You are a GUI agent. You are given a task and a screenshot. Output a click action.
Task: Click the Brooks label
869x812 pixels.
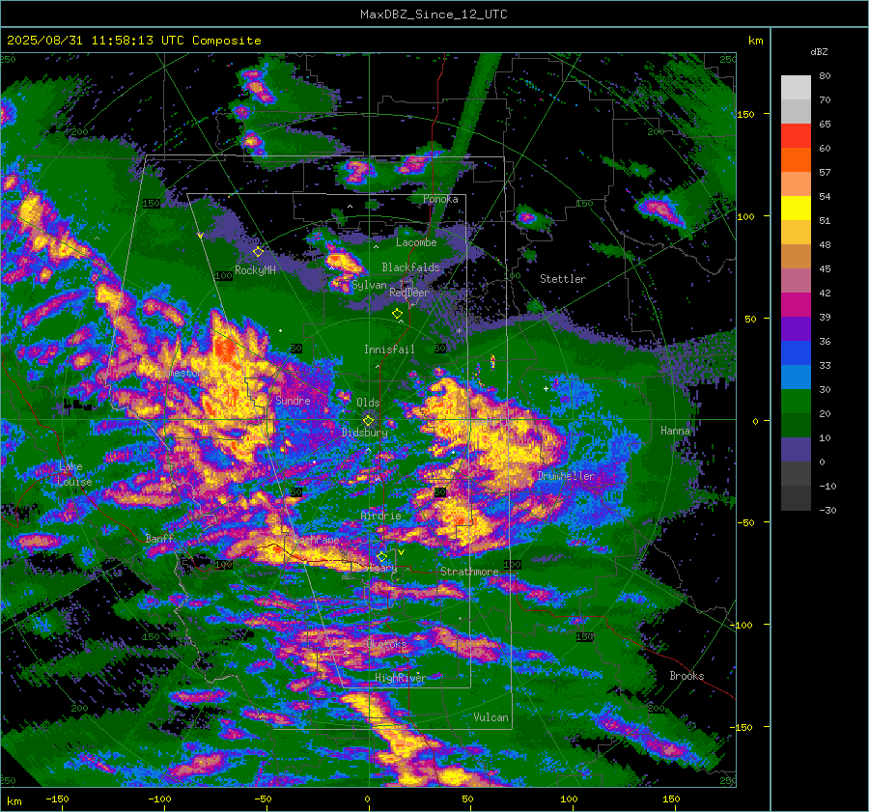click(x=687, y=676)
